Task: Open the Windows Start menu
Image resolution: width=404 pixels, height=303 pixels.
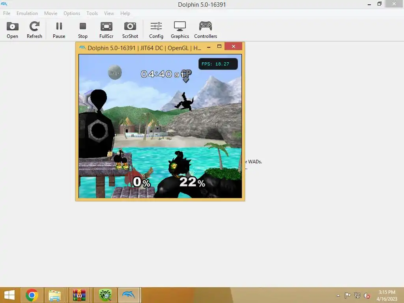Action: pos(9,295)
